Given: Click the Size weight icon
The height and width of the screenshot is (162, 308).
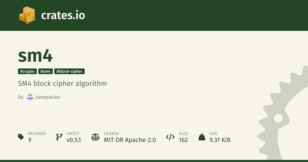Looking at the screenshot, I should tap(202, 137).
